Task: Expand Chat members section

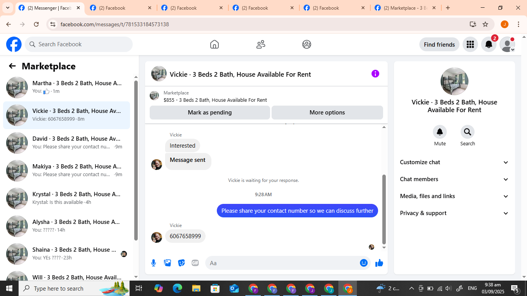Action: click(x=454, y=179)
